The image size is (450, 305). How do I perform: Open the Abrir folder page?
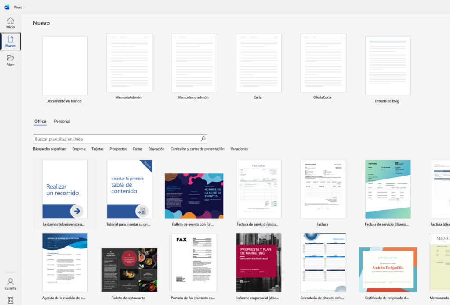coord(11,61)
